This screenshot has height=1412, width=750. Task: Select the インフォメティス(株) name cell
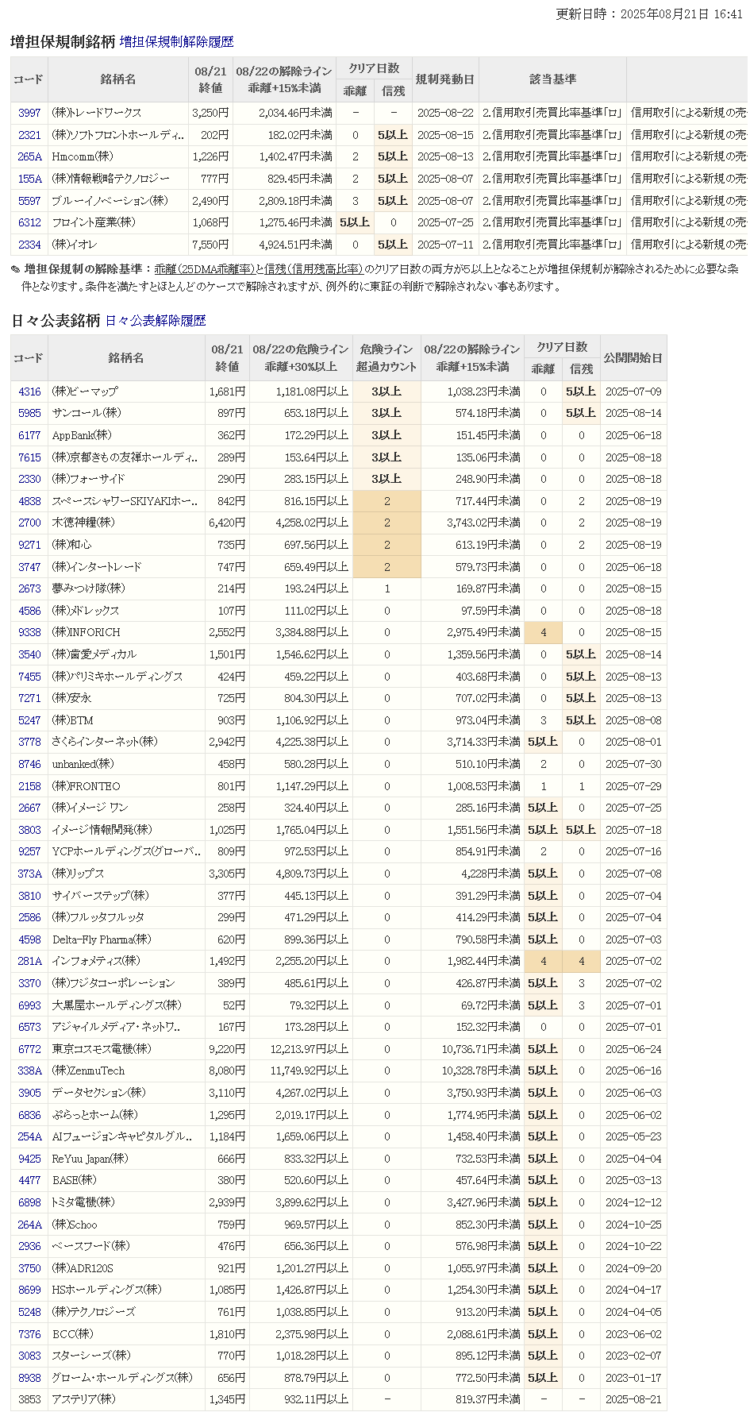tap(126, 961)
